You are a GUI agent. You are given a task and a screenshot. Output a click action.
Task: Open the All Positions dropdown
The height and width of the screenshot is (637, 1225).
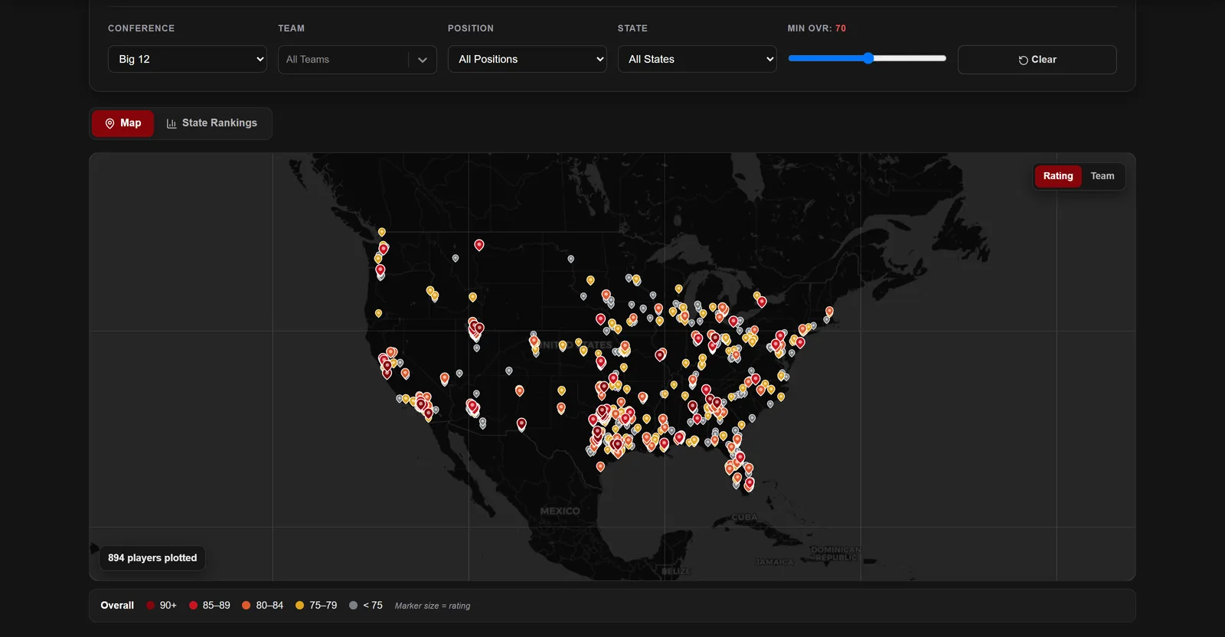(x=528, y=59)
